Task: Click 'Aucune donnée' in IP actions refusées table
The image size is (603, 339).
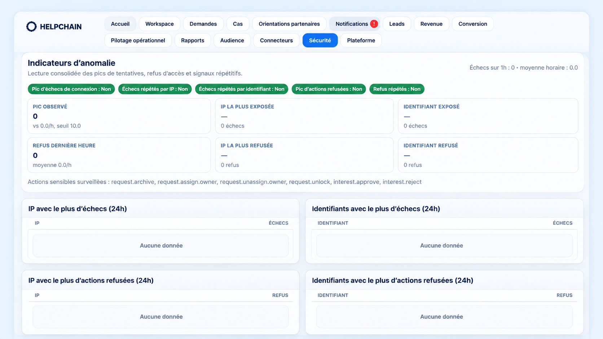Action: [161, 317]
